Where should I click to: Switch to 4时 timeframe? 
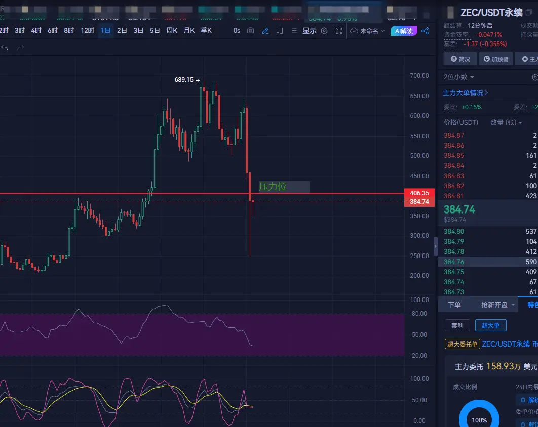point(36,31)
